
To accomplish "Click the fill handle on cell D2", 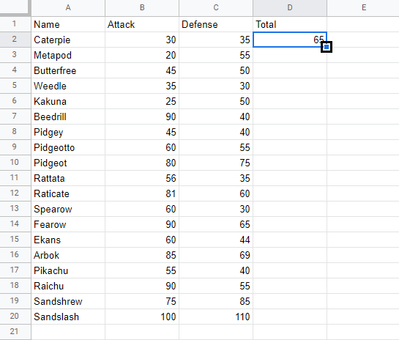I will point(327,47).
